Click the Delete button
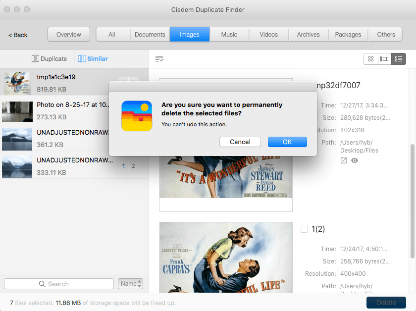This screenshot has height=311, width=416. coord(386,303)
